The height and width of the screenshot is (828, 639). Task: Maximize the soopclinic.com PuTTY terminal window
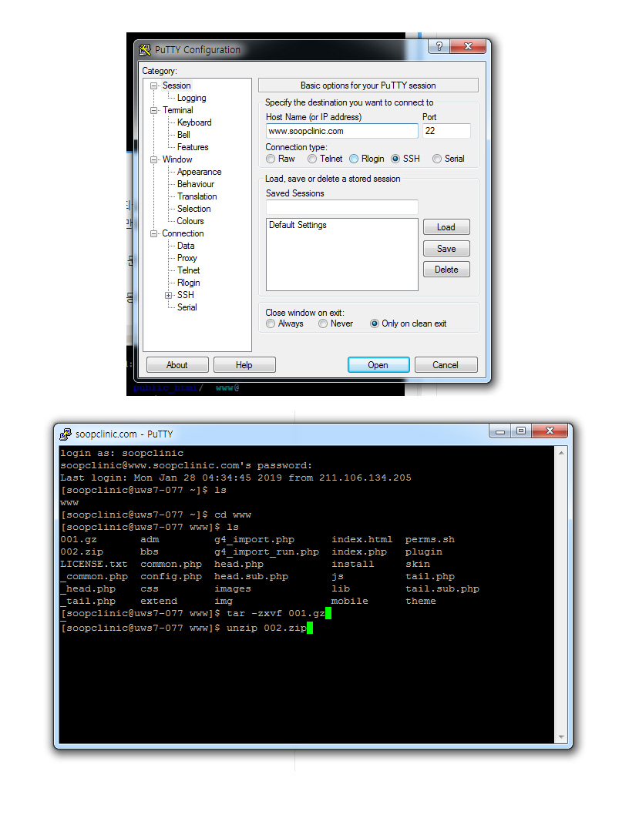pyautogui.click(x=521, y=431)
